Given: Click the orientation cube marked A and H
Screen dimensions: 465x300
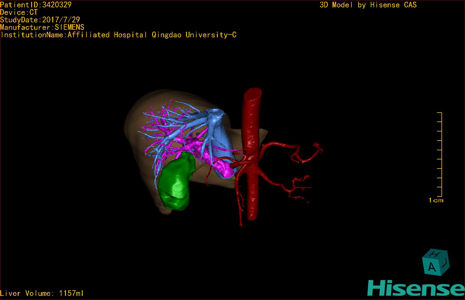Looking at the screenshot, I should click(x=436, y=262).
